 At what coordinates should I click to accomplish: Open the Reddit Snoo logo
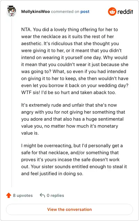click(x=112, y=12)
